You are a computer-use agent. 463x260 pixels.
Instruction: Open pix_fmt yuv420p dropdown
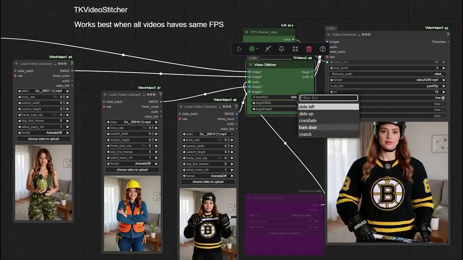(x=388, y=86)
